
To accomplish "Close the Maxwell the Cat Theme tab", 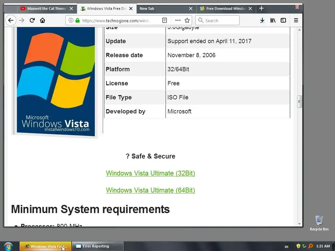I will tap(71, 8).
